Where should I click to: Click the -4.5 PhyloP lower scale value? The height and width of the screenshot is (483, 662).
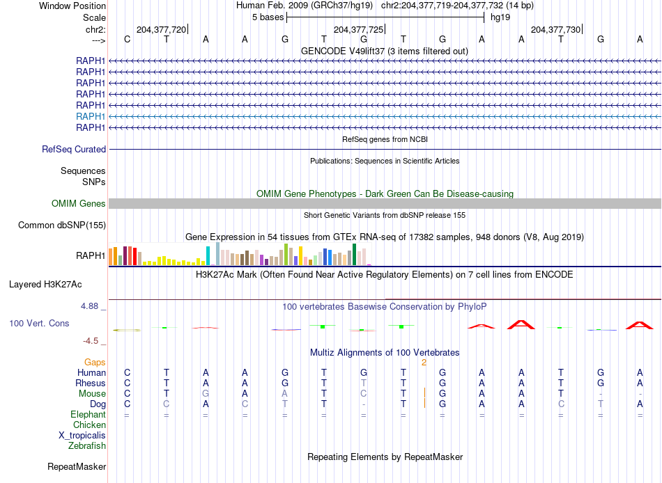(91, 341)
